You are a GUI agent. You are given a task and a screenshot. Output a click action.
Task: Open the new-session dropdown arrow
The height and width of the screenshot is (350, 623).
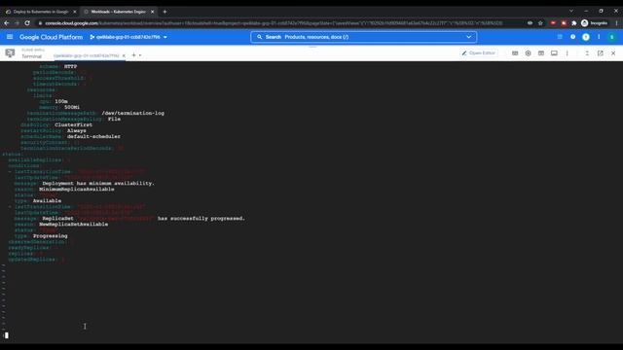pos(140,55)
